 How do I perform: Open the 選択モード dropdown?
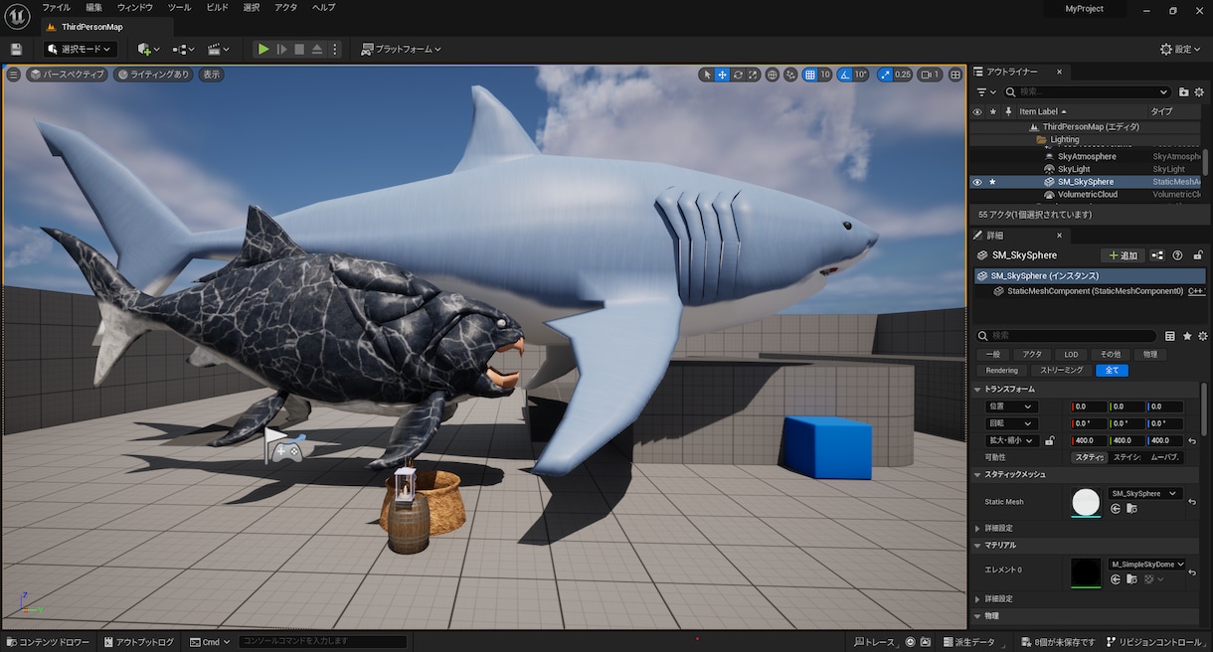[81, 49]
